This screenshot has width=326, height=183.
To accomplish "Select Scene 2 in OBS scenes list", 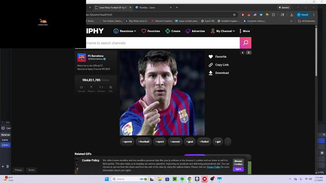I will pyautogui.click(x=6, y=145).
